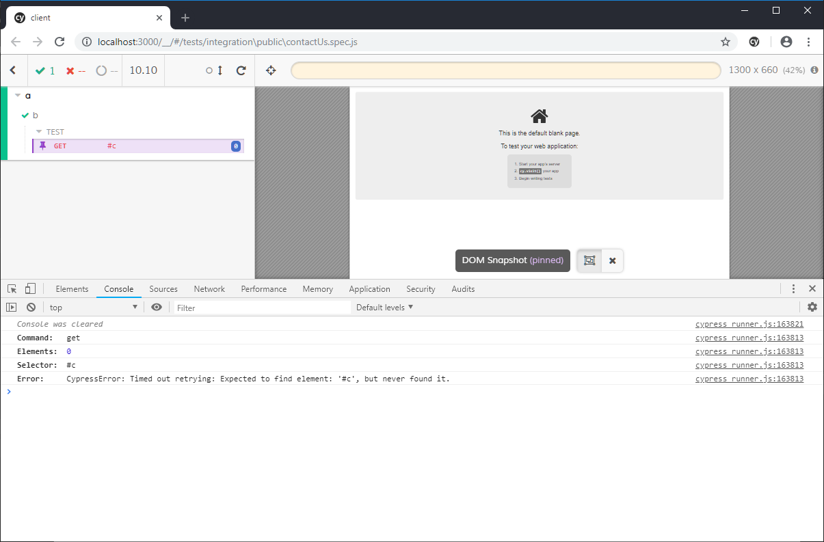
Task: Show the console sidebar
Action: (x=12, y=308)
